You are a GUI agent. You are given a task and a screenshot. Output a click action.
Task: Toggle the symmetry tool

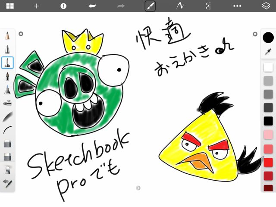tap(208, 6)
